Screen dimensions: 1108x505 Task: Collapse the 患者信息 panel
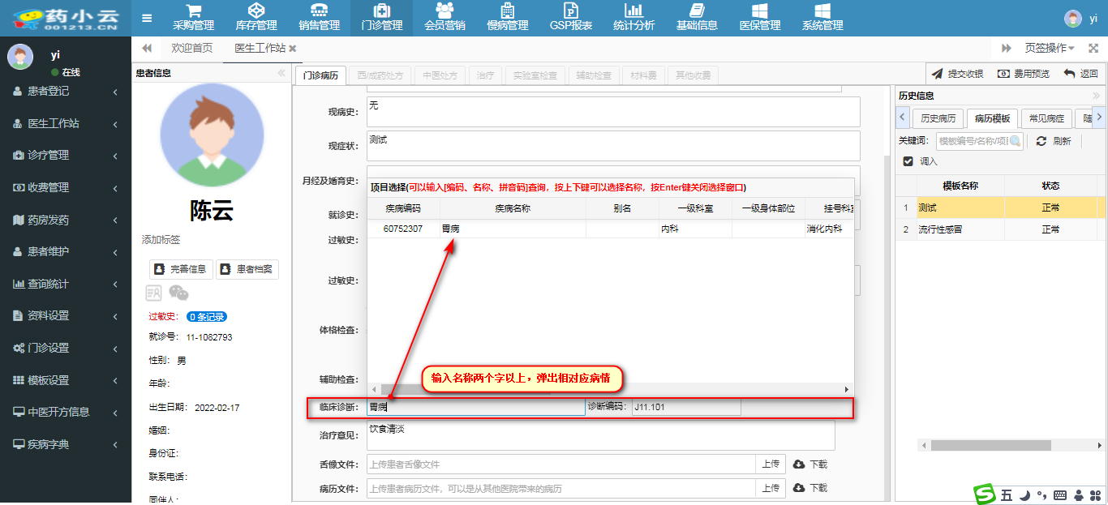(281, 73)
